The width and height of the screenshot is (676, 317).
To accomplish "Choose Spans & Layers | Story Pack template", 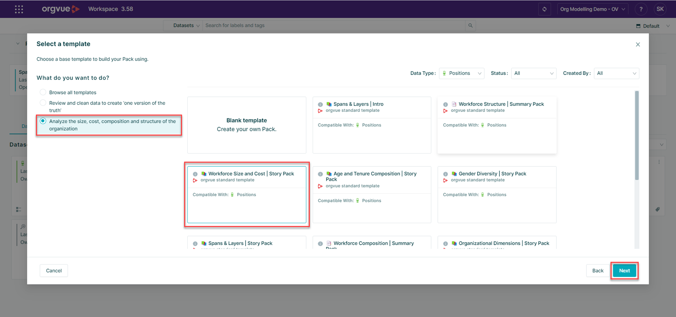I will pyautogui.click(x=247, y=242).
